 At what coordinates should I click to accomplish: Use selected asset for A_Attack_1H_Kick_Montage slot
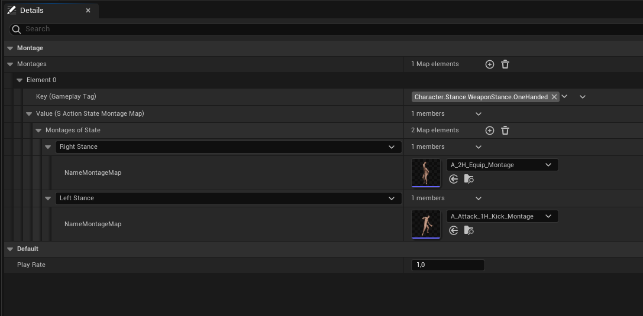pos(454,230)
